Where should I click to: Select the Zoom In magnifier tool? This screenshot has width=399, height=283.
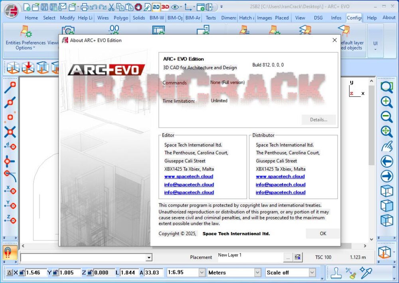[386, 102]
